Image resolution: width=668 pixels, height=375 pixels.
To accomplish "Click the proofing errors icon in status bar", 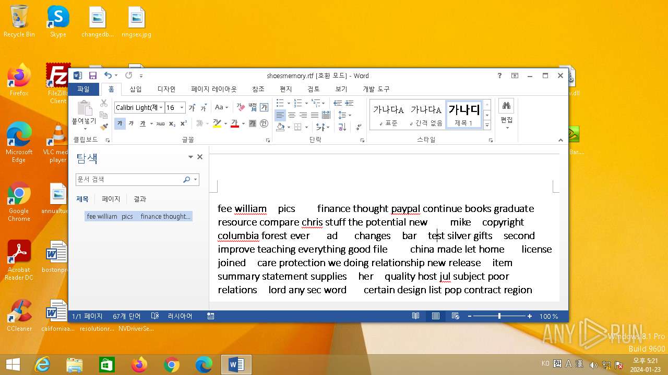I will tap(155, 316).
